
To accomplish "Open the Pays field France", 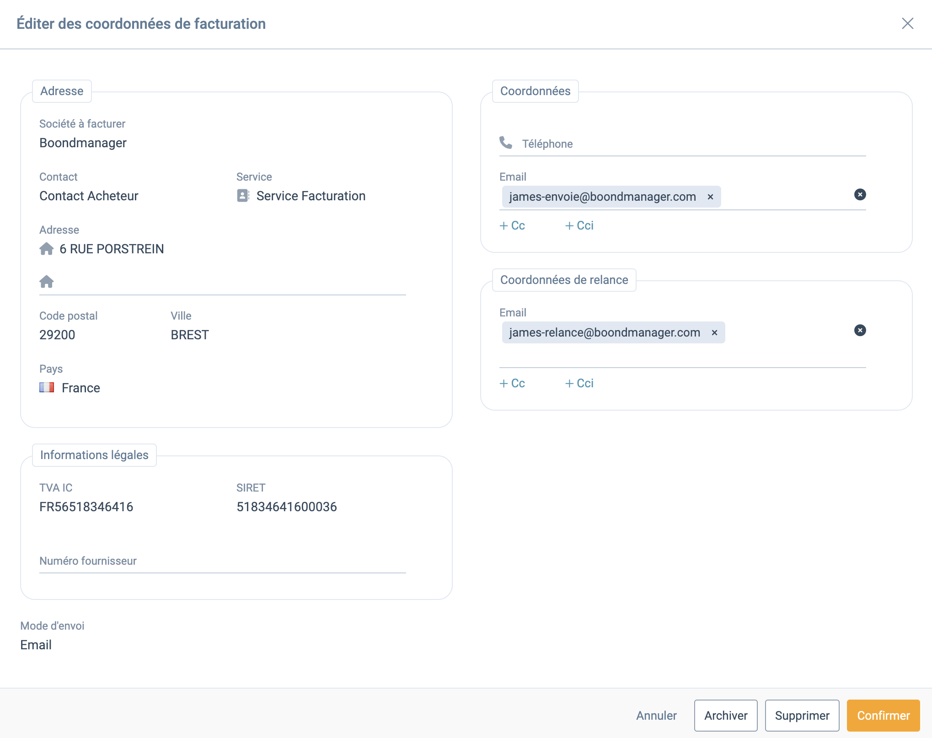I will (x=81, y=388).
